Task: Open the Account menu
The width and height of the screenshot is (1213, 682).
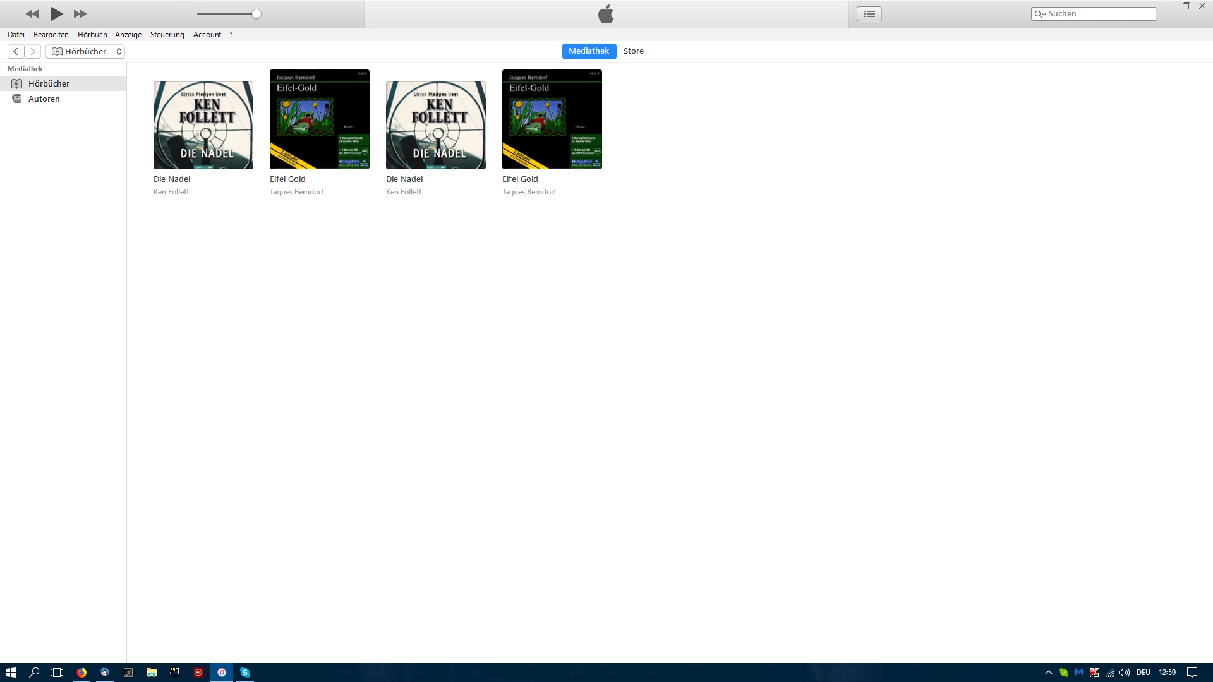Action: 207,35
